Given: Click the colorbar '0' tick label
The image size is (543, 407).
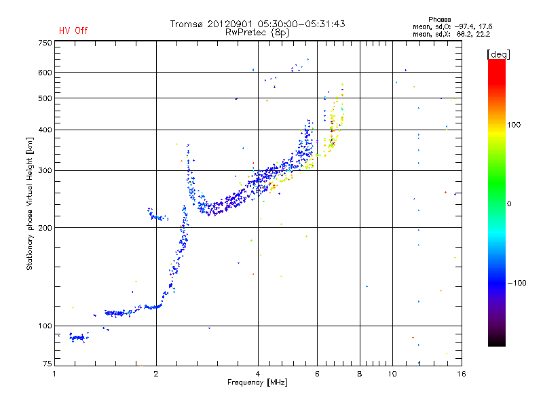Looking at the screenshot, I should tap(509, 203).
